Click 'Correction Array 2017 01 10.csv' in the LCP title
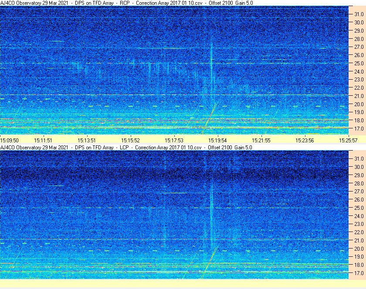The height and width of the screenshot is (289, 366). [x=168, y=148]
